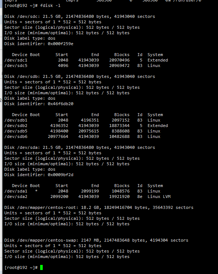Click the final [root@192 ~]# prompt

[21, 267]
